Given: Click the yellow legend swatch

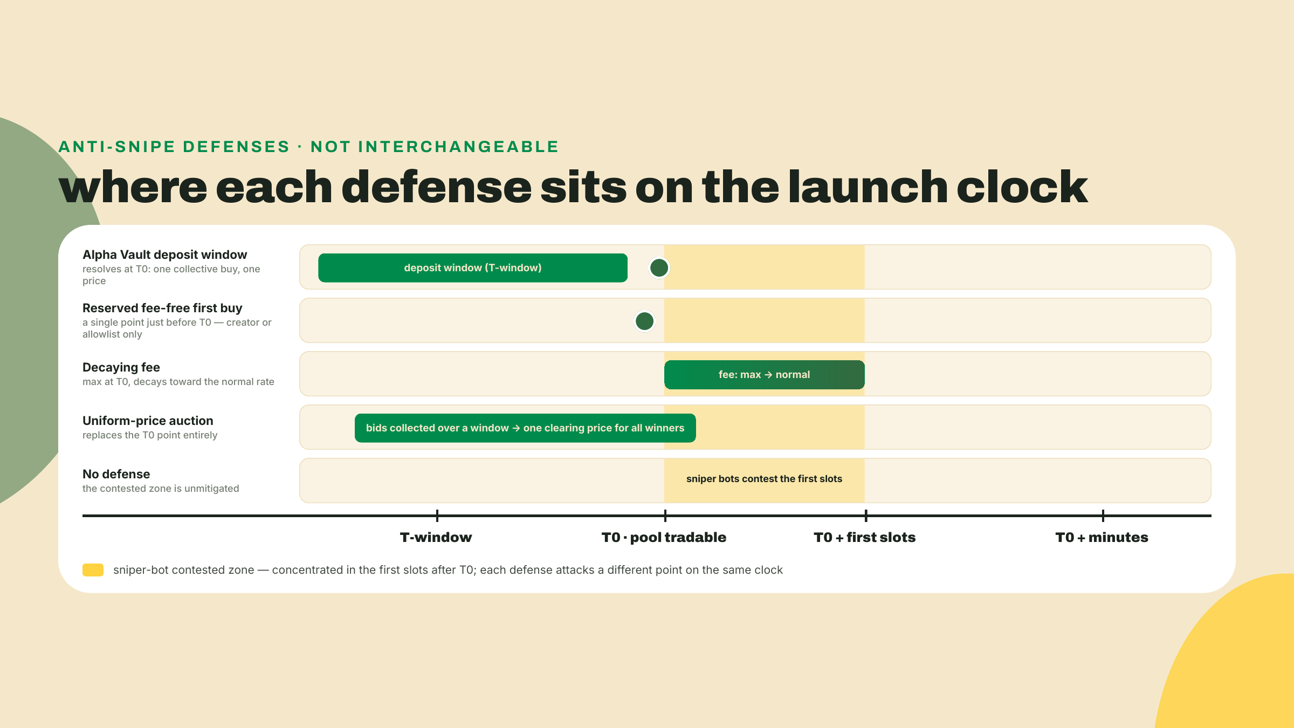Looking at the screenshot, I should tap(93, 570).
